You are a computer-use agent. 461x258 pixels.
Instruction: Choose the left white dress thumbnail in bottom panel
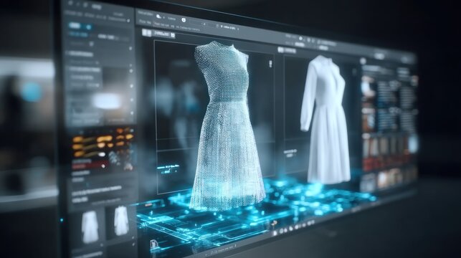(x=90, y=227)
